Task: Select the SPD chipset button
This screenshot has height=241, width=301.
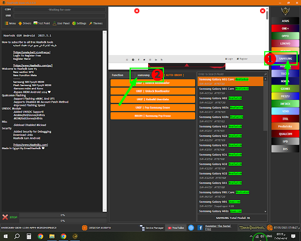Action: [x=285, y=142]
